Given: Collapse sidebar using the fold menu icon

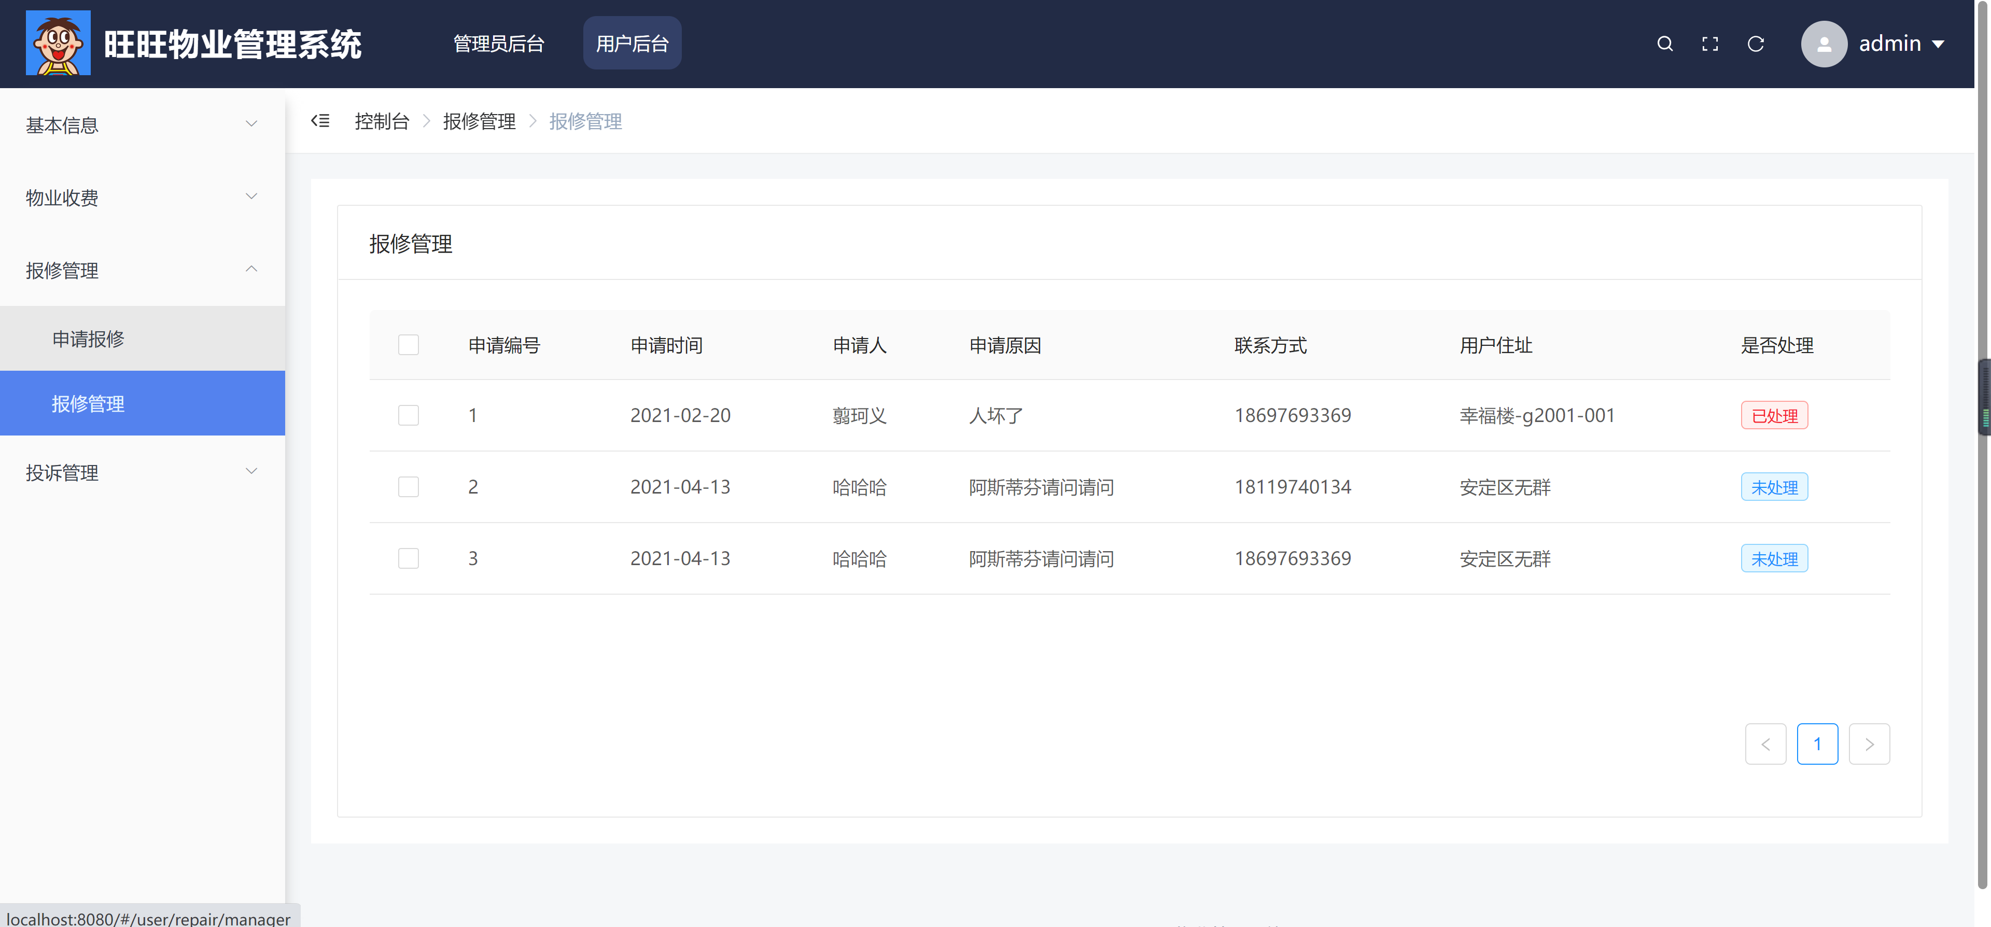Looking at the screenshot, I should point(320,121).
